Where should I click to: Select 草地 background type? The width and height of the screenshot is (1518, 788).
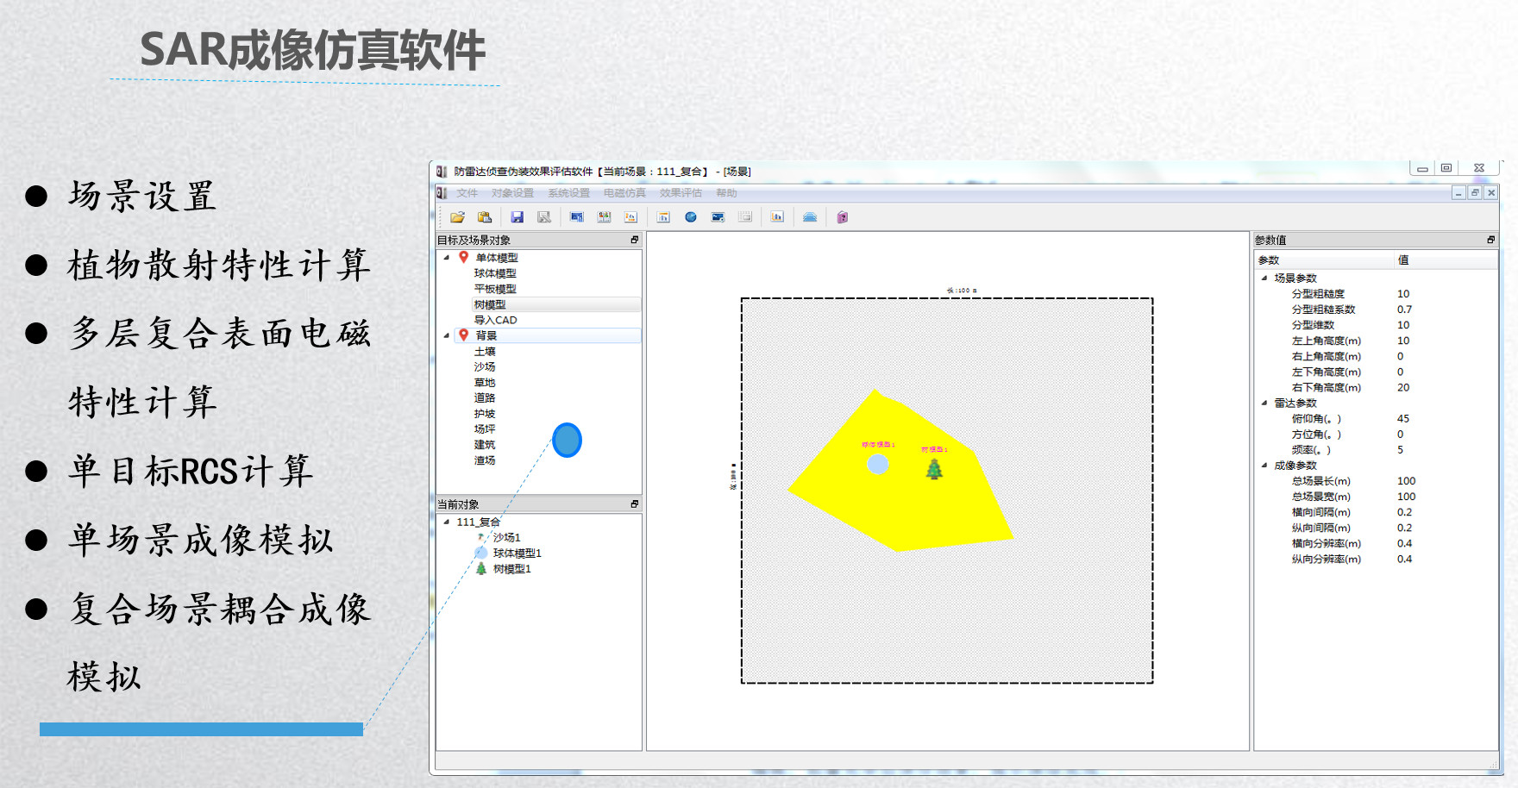(485, 383)
